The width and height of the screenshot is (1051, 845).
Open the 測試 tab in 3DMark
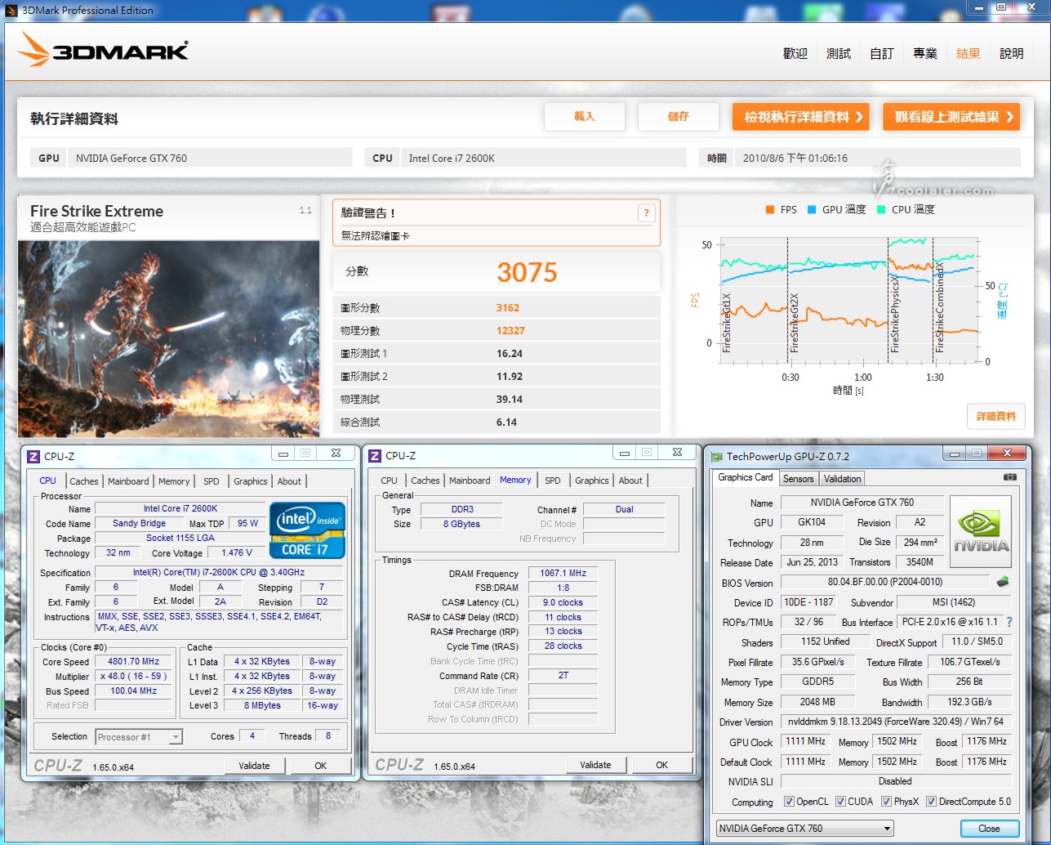pos(839,53)
